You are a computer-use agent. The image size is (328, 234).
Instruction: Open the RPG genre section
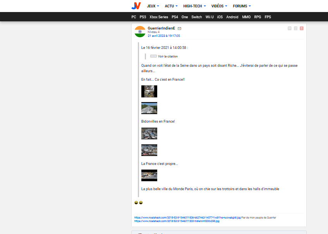tap(258, 17)
